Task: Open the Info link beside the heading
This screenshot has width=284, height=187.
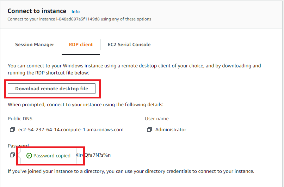Action: 76,11
